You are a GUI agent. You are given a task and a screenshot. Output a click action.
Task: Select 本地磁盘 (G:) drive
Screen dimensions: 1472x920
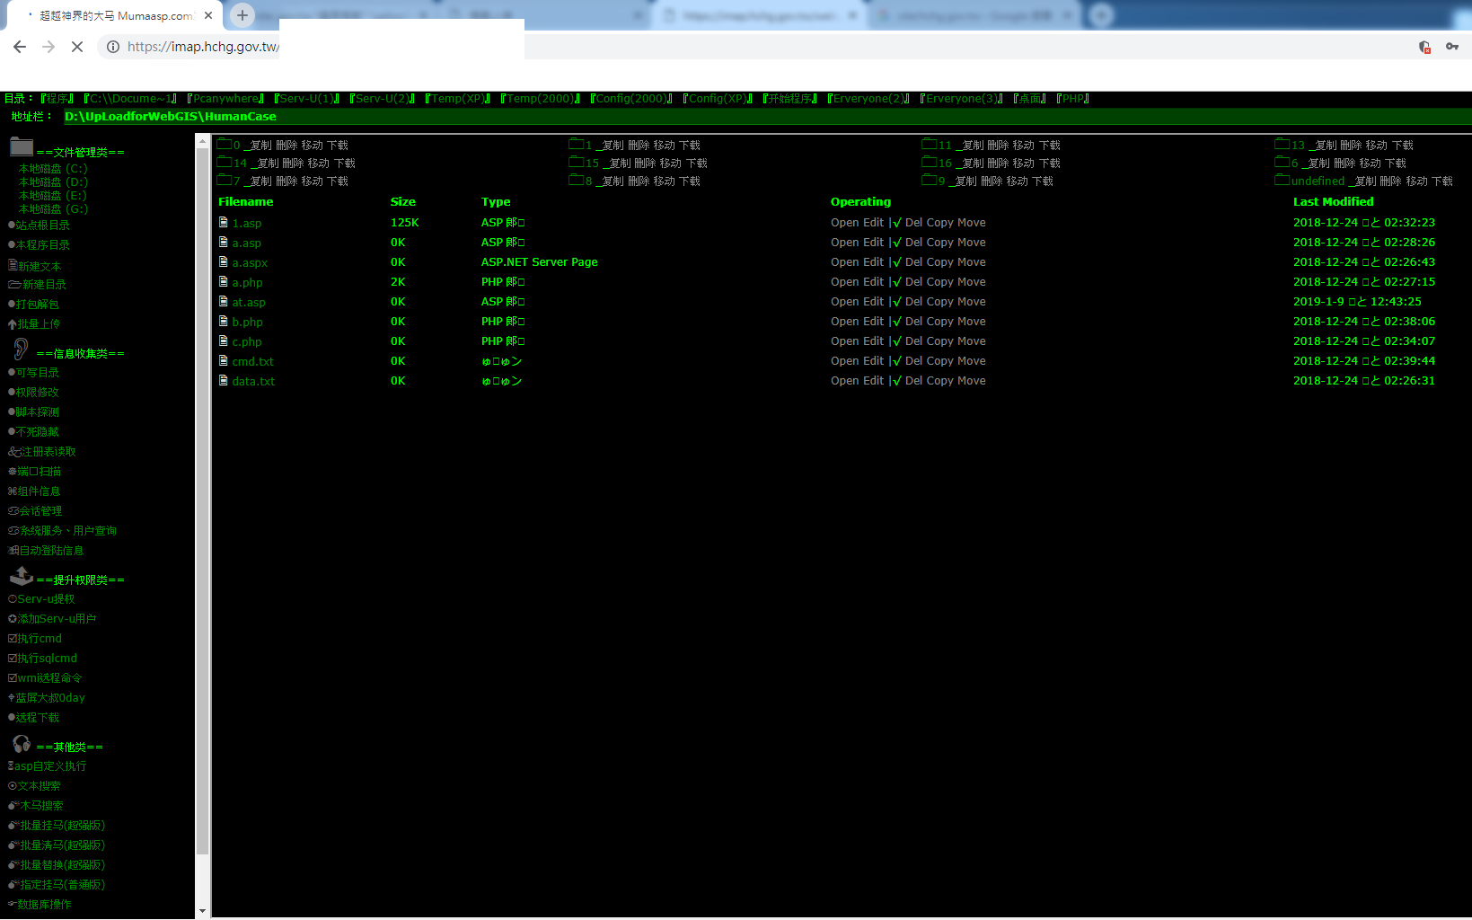coord(53,208)
